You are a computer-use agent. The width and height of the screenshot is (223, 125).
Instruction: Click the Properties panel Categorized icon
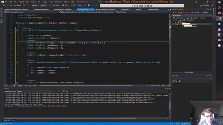174,81
